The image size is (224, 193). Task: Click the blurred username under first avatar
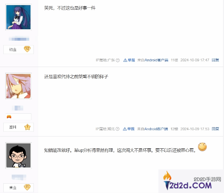pos(19,39)
